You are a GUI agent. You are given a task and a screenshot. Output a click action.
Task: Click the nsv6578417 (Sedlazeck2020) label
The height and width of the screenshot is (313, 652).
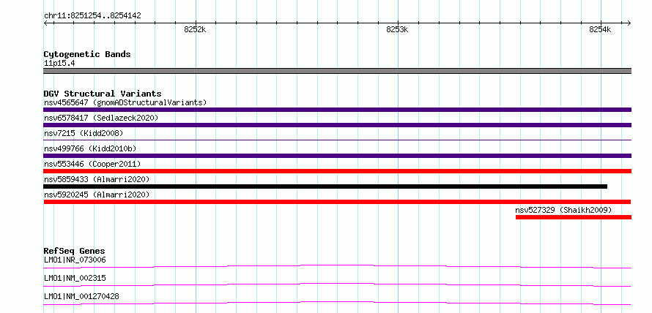(x=101, y=118)
